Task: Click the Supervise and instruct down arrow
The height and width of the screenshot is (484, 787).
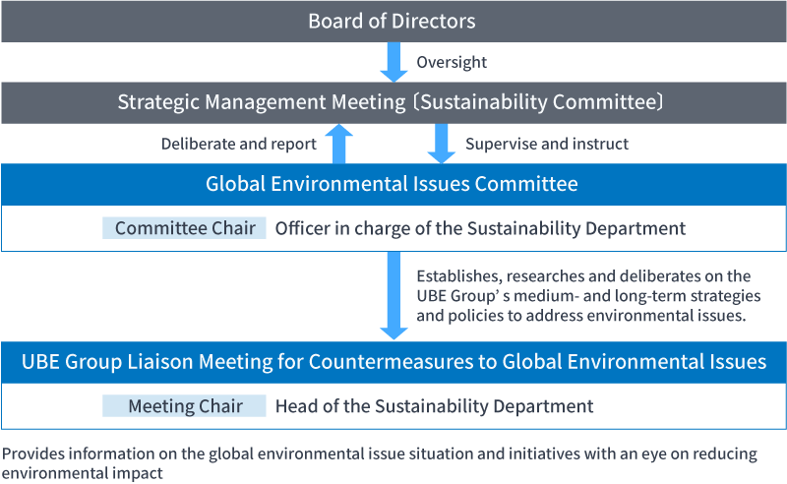Action: pos(441,144)
